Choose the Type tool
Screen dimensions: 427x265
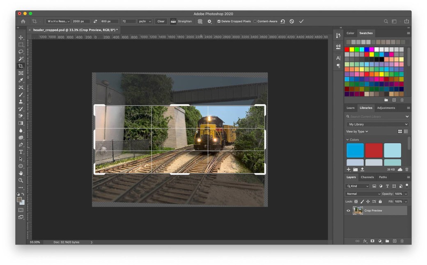pyautogui.click(x=21, y=152)
